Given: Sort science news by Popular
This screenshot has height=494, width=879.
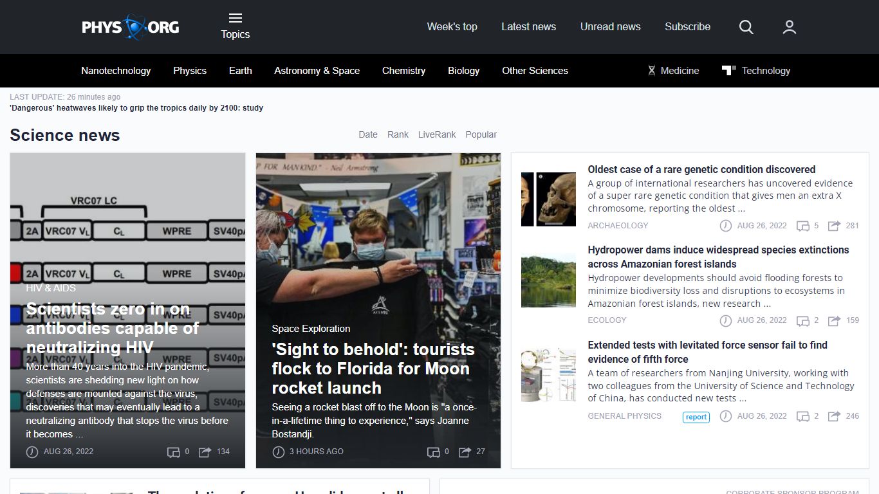Looking at the screenshot, I should click(x=481, y=134).
